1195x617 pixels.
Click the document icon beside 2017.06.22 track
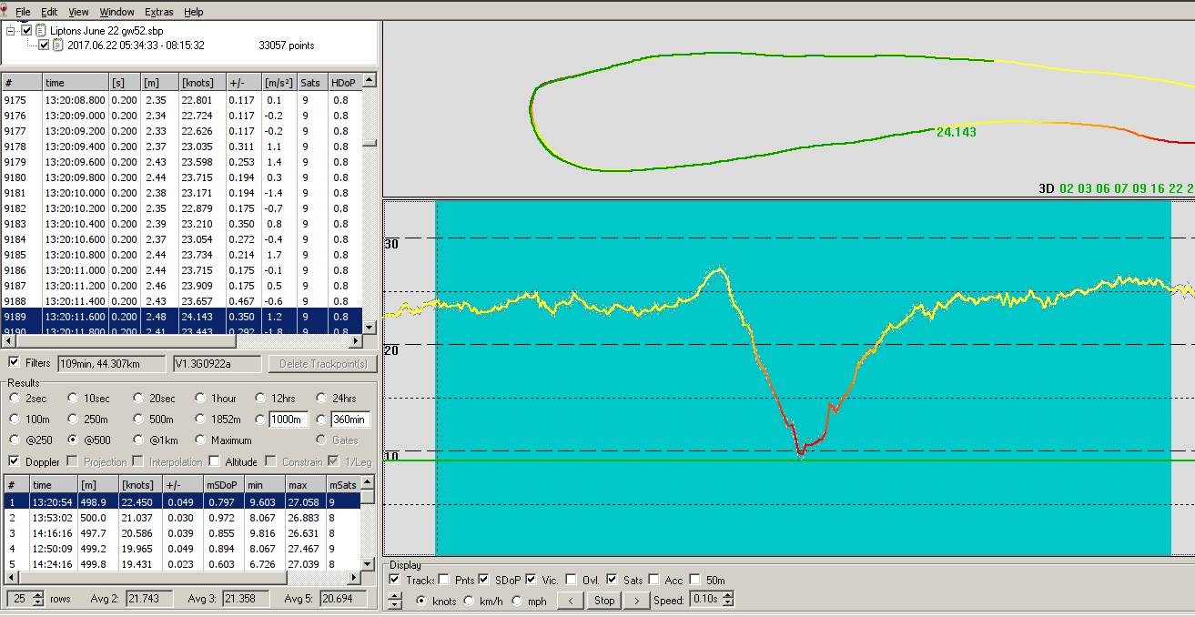point(58,45)
